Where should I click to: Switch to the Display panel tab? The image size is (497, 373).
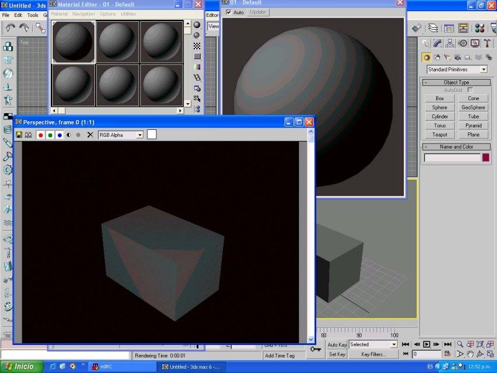coord(475,43)
